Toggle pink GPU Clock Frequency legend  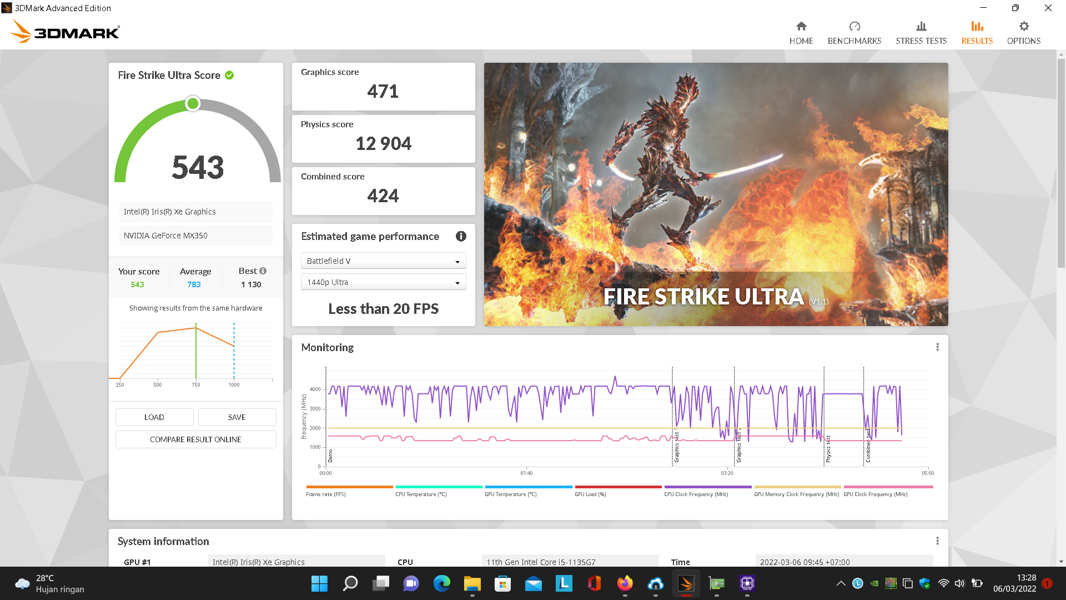pos(888,491)
